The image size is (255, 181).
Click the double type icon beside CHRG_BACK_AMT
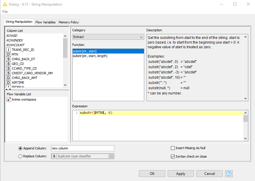click(8, 78)
